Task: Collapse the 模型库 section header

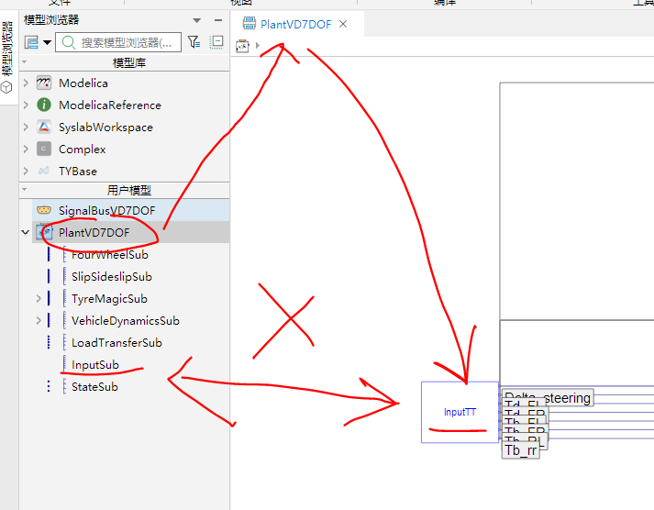Action: point(24,62)
